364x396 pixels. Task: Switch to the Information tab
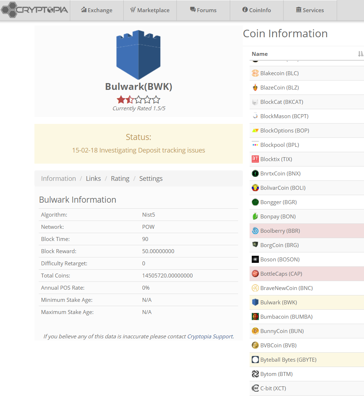click(58, 179)
